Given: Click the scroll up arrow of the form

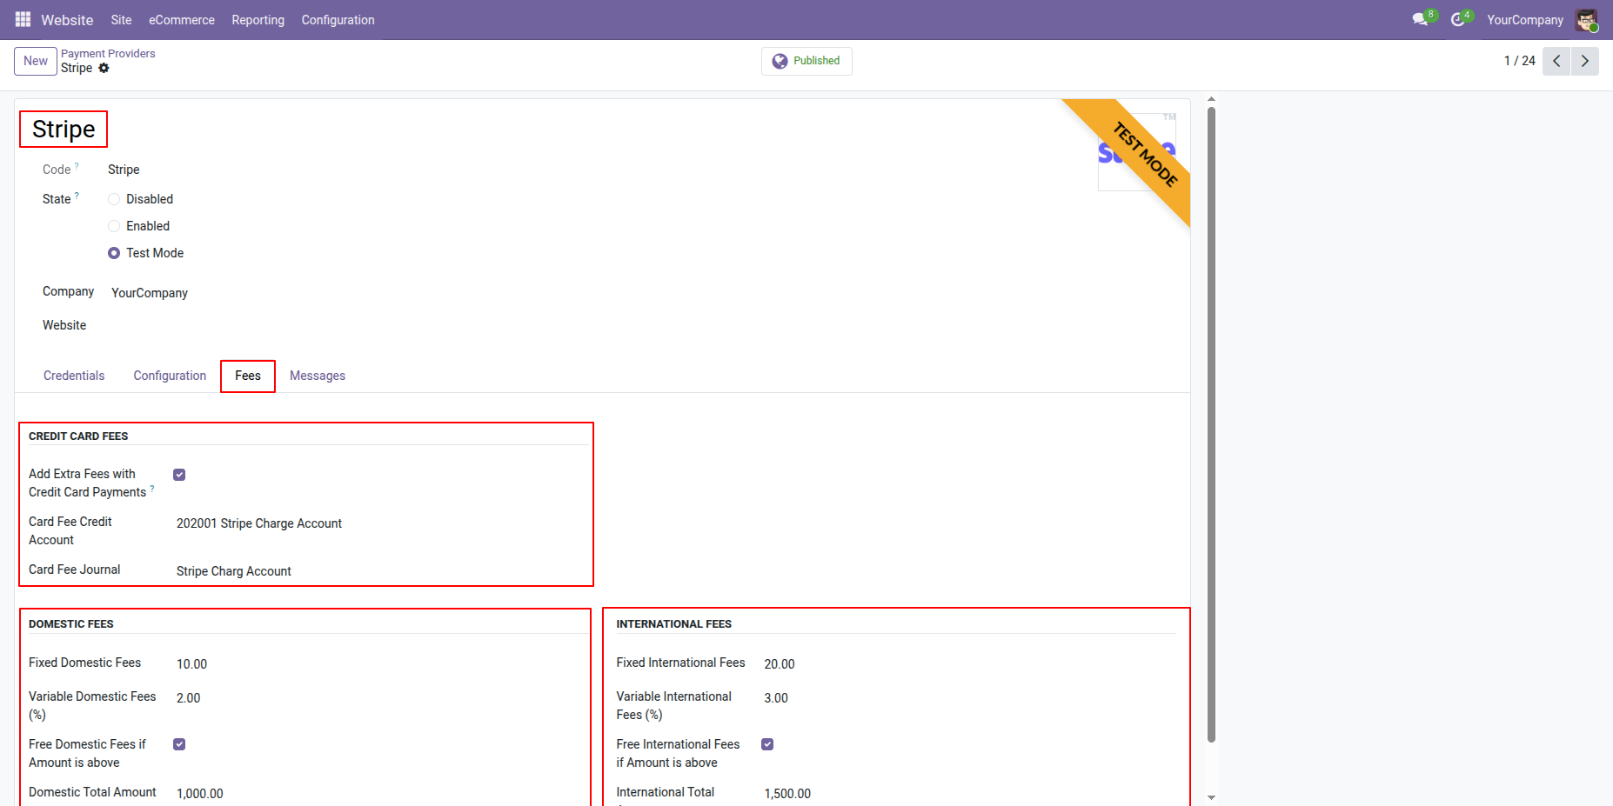Looking at the screenshot, I should [x=1211, y=99].
